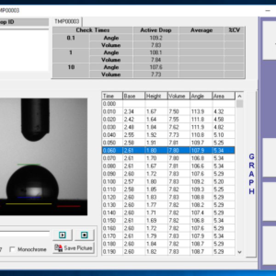The height and width of the screenshot is (276, 276).
Task: Click the Drop ID list box
Action: [24, 50]
